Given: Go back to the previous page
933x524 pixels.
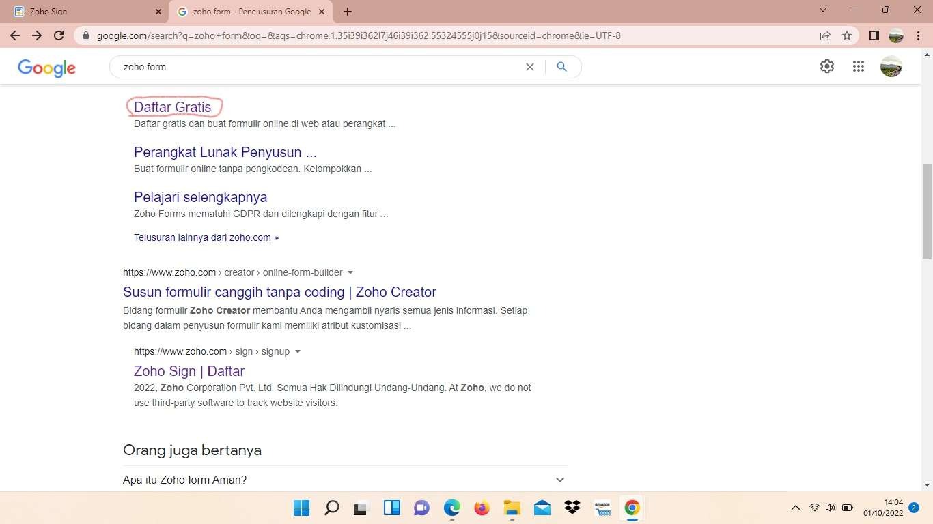Looking at the screenshot, I should pos(15,35).
